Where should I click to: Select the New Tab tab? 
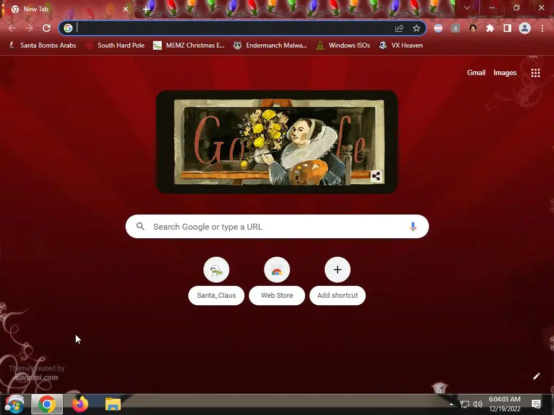pyautogui.click(x=67, y=9)
